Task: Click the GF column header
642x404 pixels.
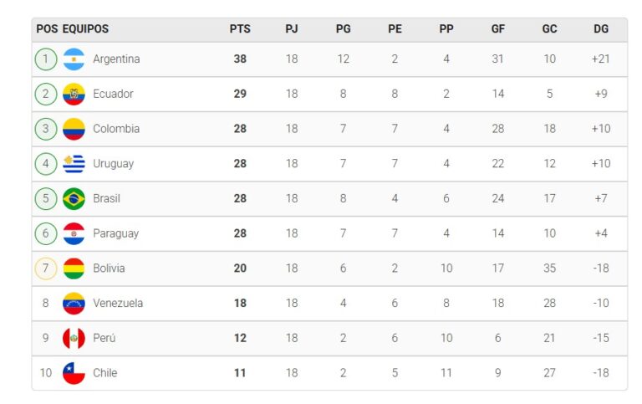Action: coord(498,28)
